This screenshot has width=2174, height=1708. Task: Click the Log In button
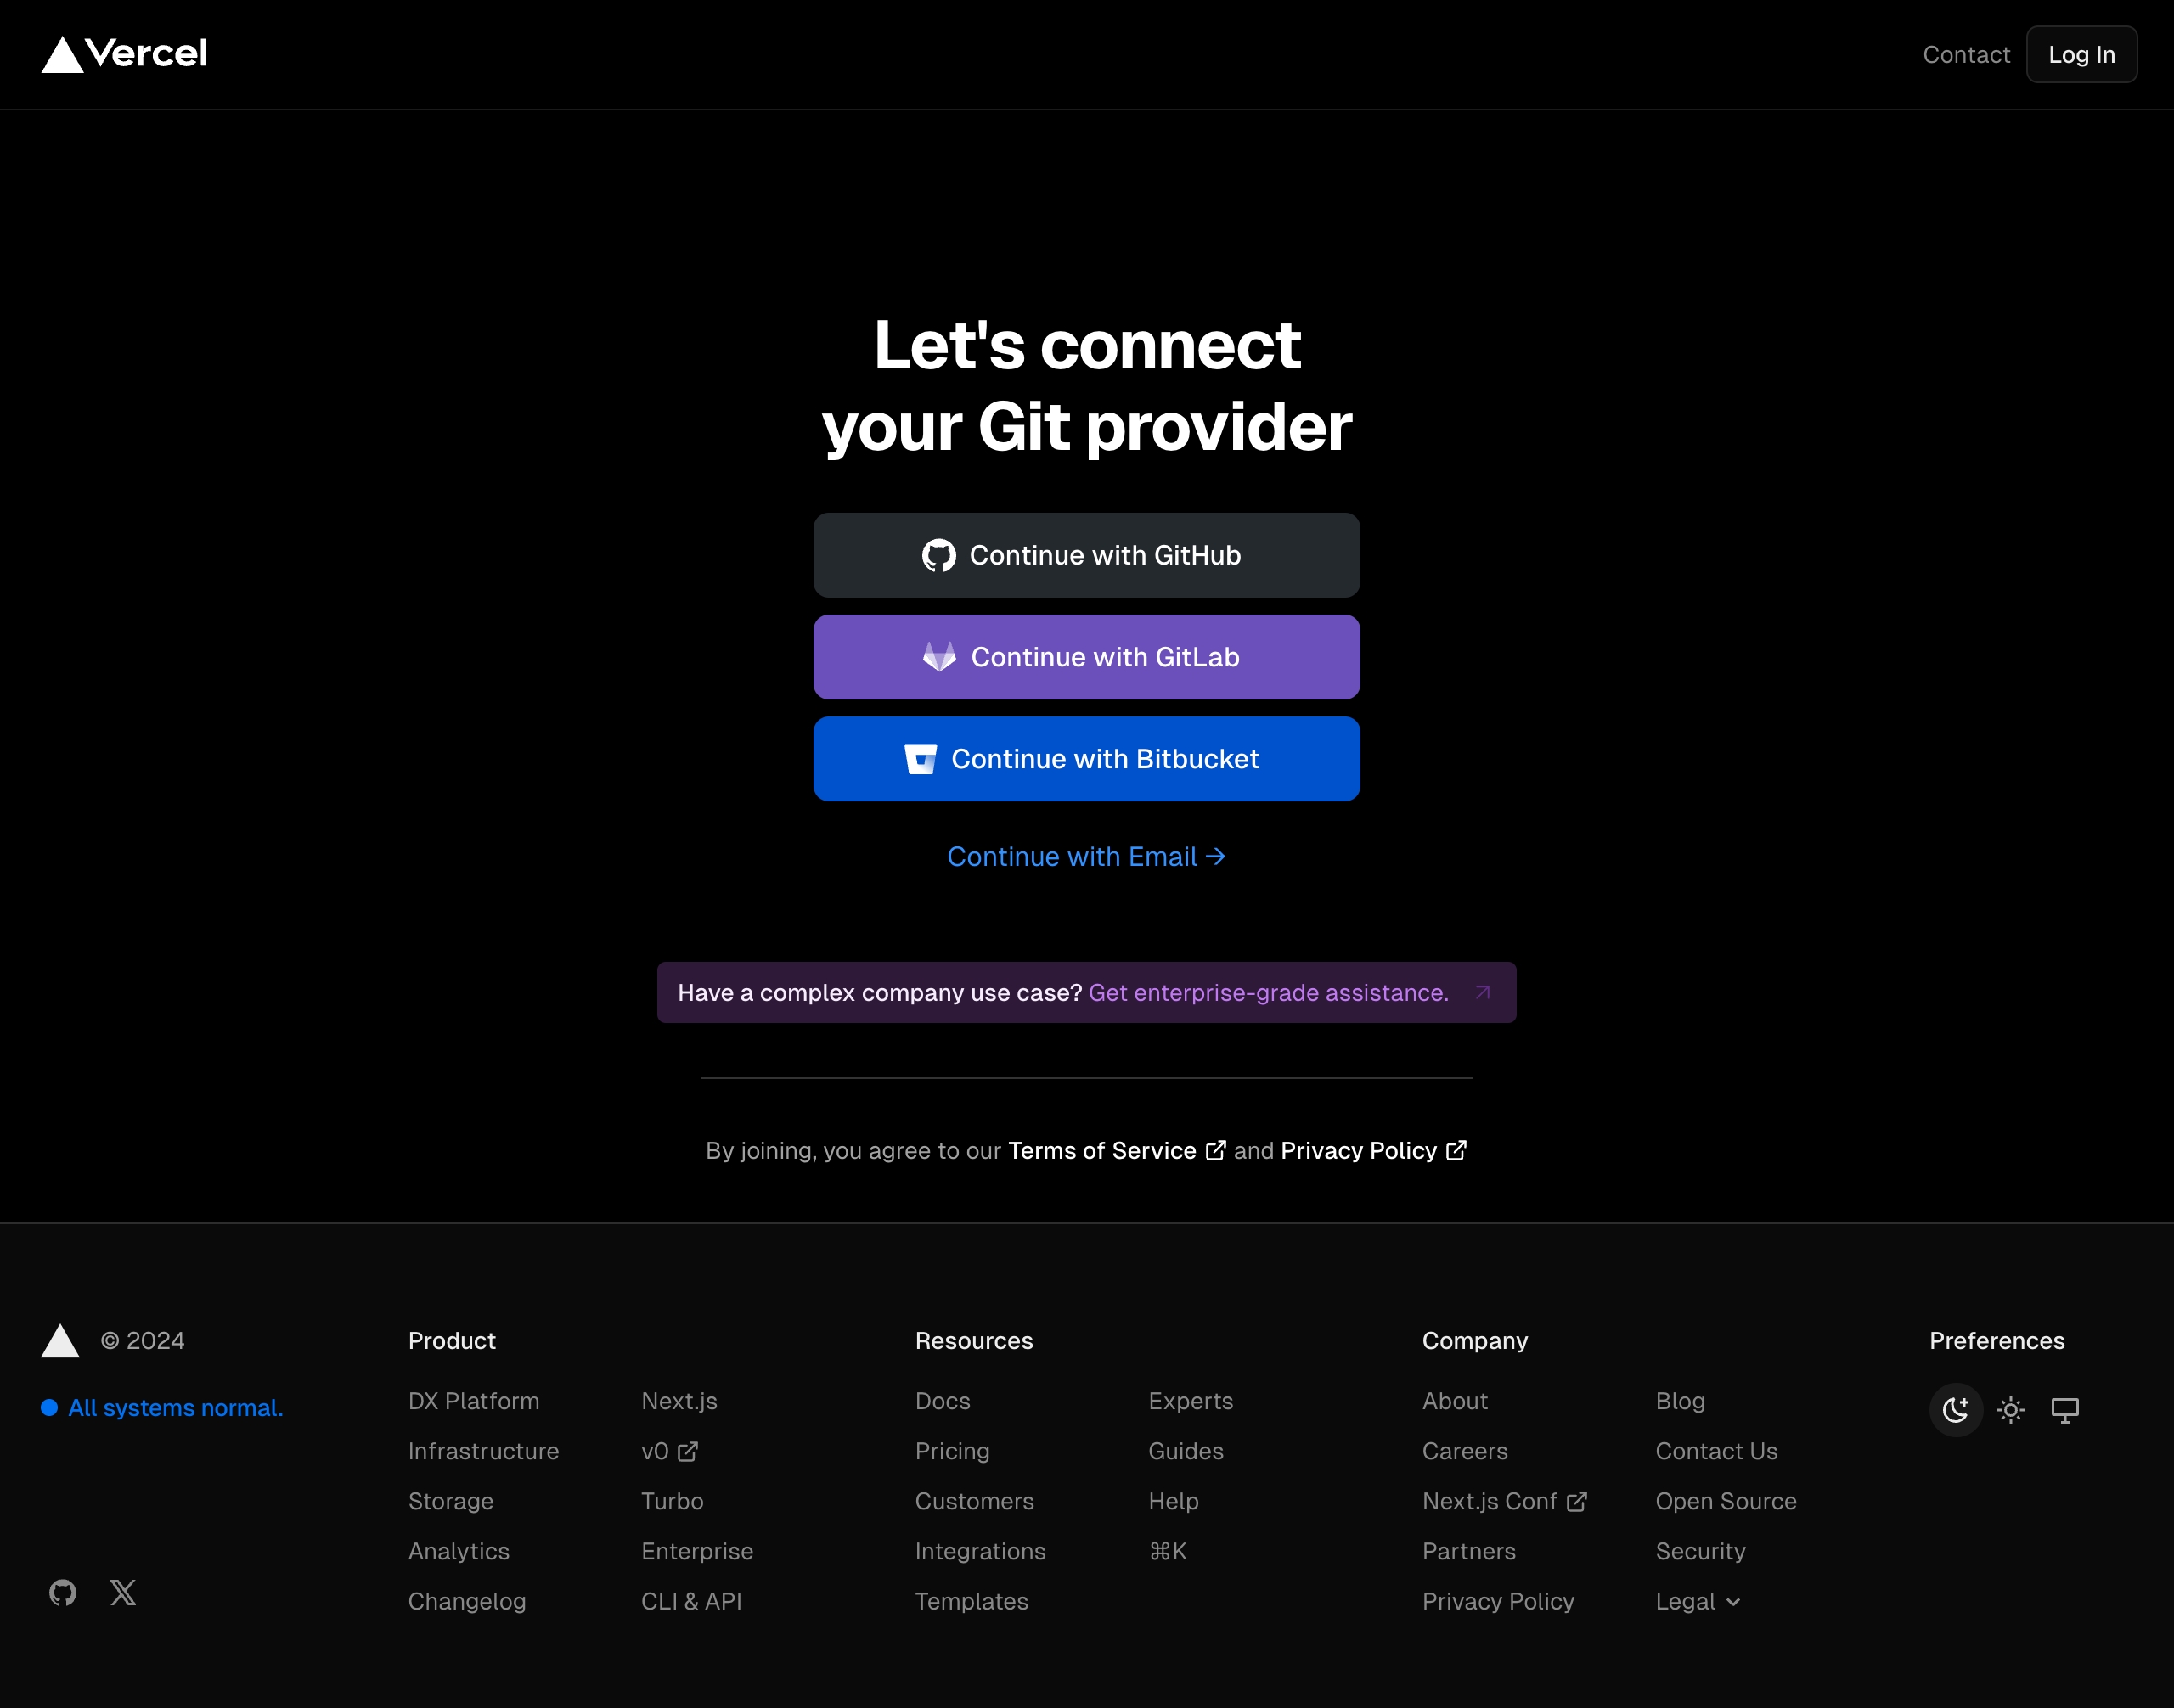(2082, 55)
